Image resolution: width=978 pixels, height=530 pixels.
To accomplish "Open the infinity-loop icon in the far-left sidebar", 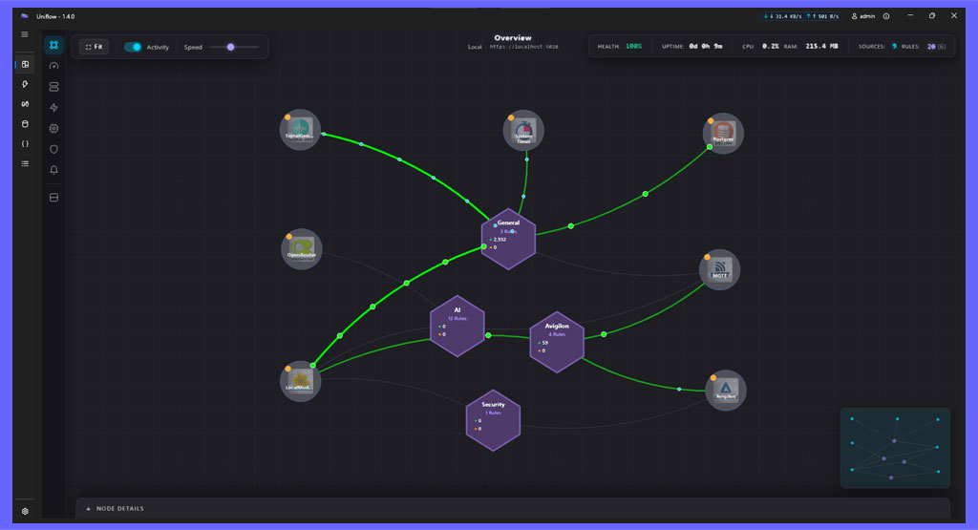I will 25,104.
